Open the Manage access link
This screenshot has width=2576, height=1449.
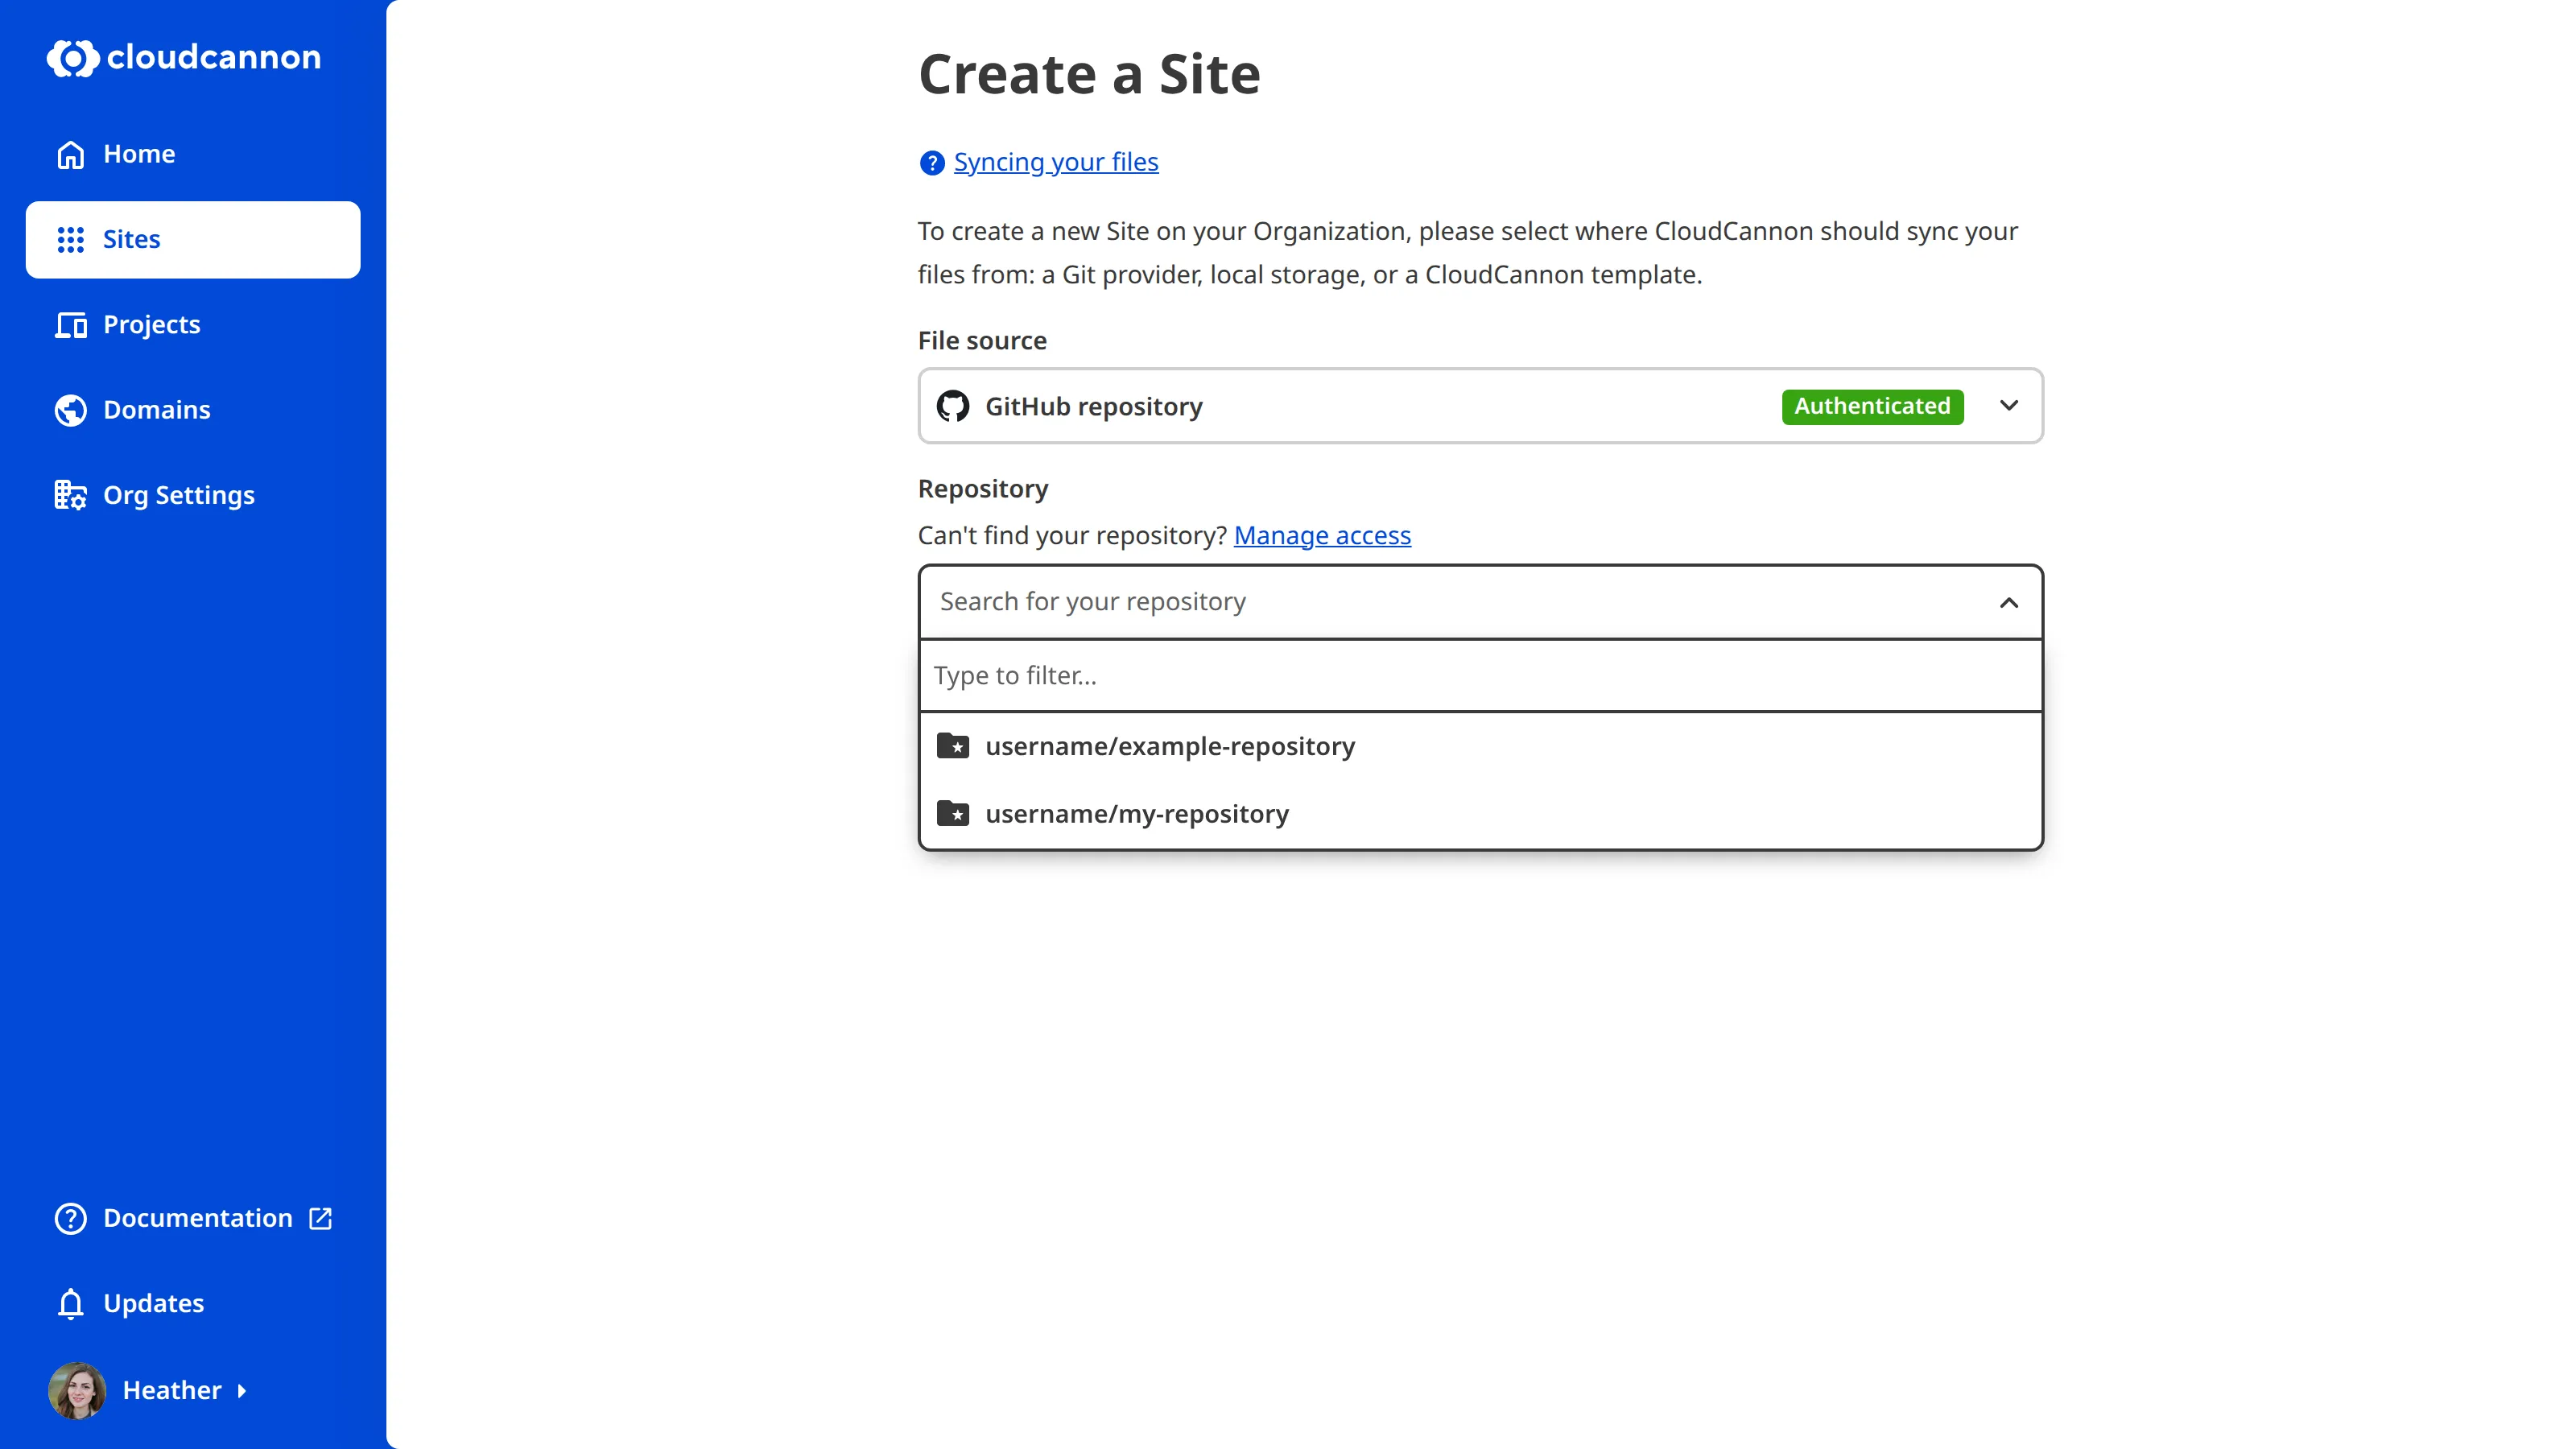tap(1322, 536)
